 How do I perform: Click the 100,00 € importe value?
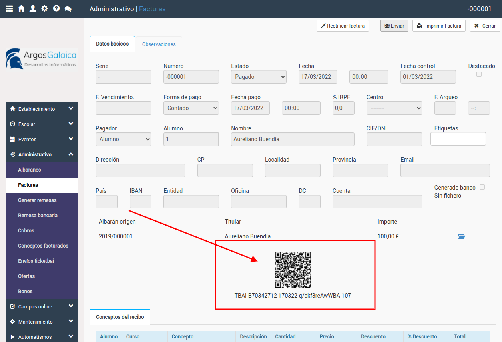pyautogui.click(x=388, y=236)
